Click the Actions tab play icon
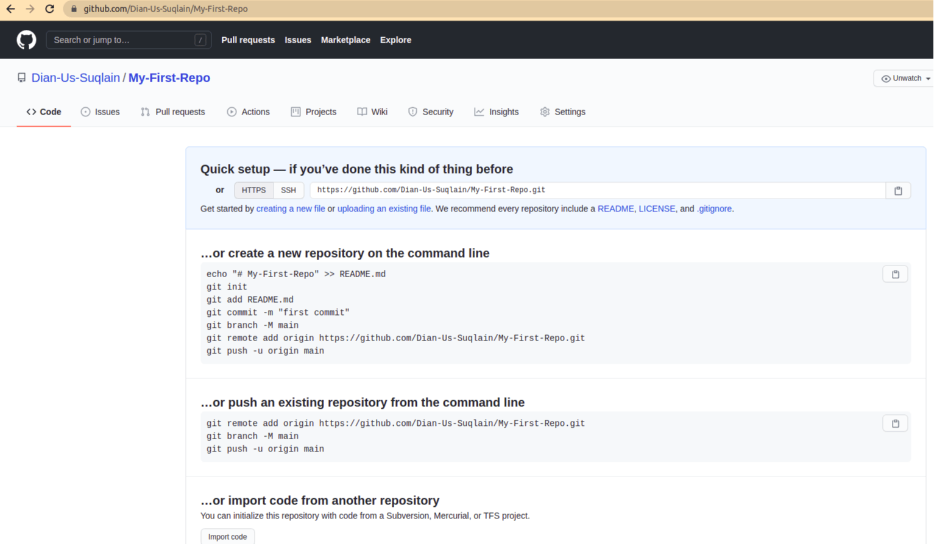The width and height of the screenshot is (934, 544). pos(232,112)
